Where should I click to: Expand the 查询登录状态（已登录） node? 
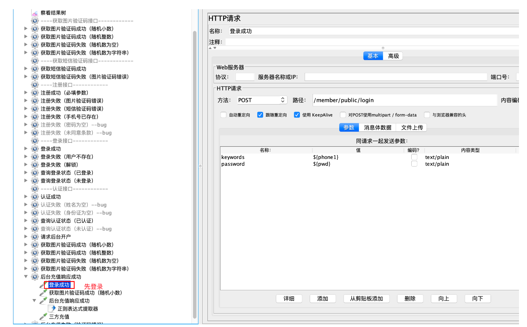pyautogui.click(x=26, y=172)
